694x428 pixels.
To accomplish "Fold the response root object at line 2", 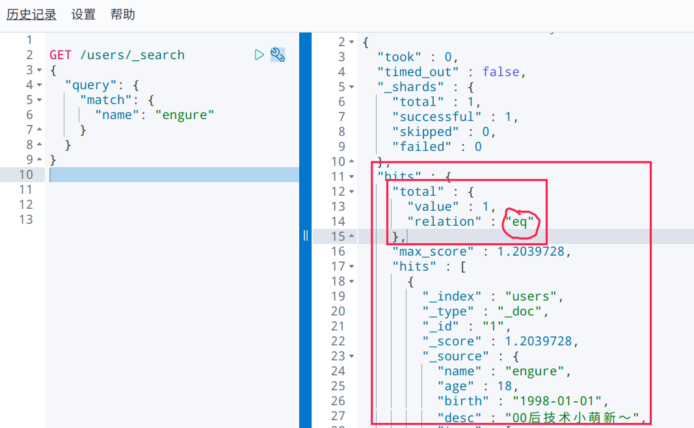I will [351, 42].
